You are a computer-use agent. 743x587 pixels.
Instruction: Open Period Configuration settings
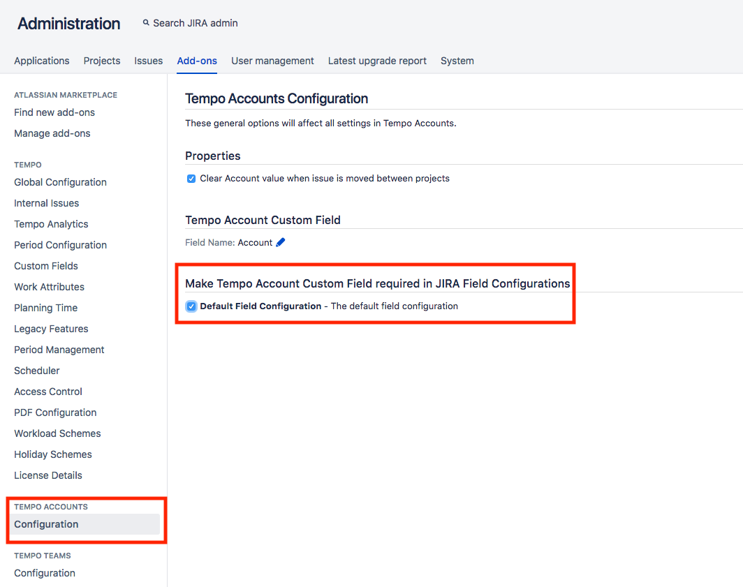coord(60,245)
